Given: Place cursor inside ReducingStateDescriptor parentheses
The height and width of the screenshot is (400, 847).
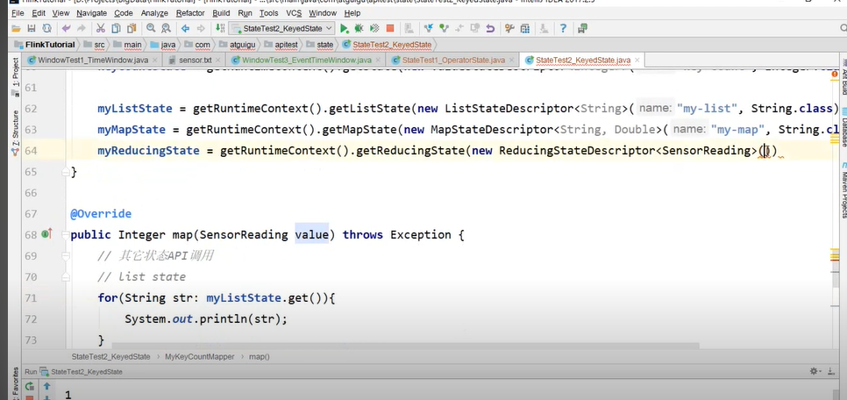Looking at the screenshot, I should (765, 151).
